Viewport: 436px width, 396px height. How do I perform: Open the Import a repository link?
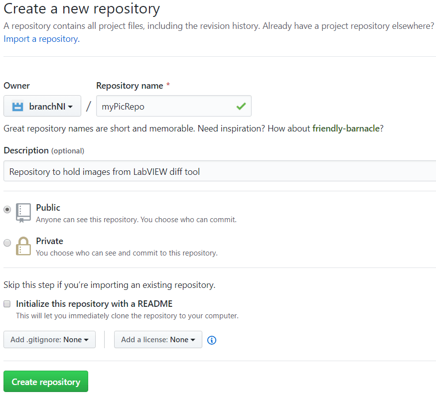pos(40,38)
